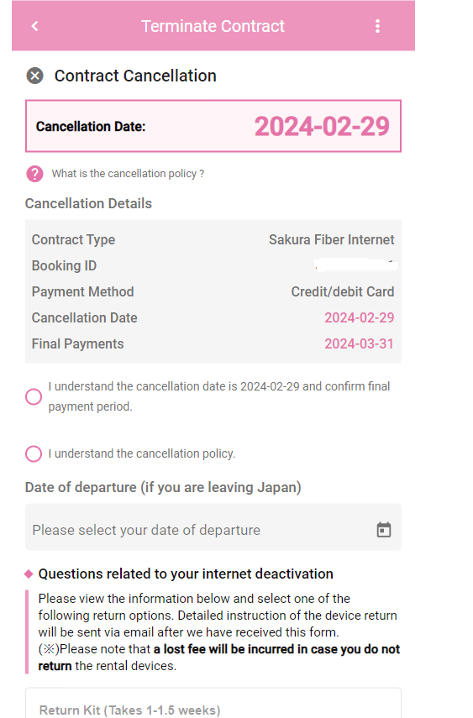Choose the Return Kit option card

point(213,704)
